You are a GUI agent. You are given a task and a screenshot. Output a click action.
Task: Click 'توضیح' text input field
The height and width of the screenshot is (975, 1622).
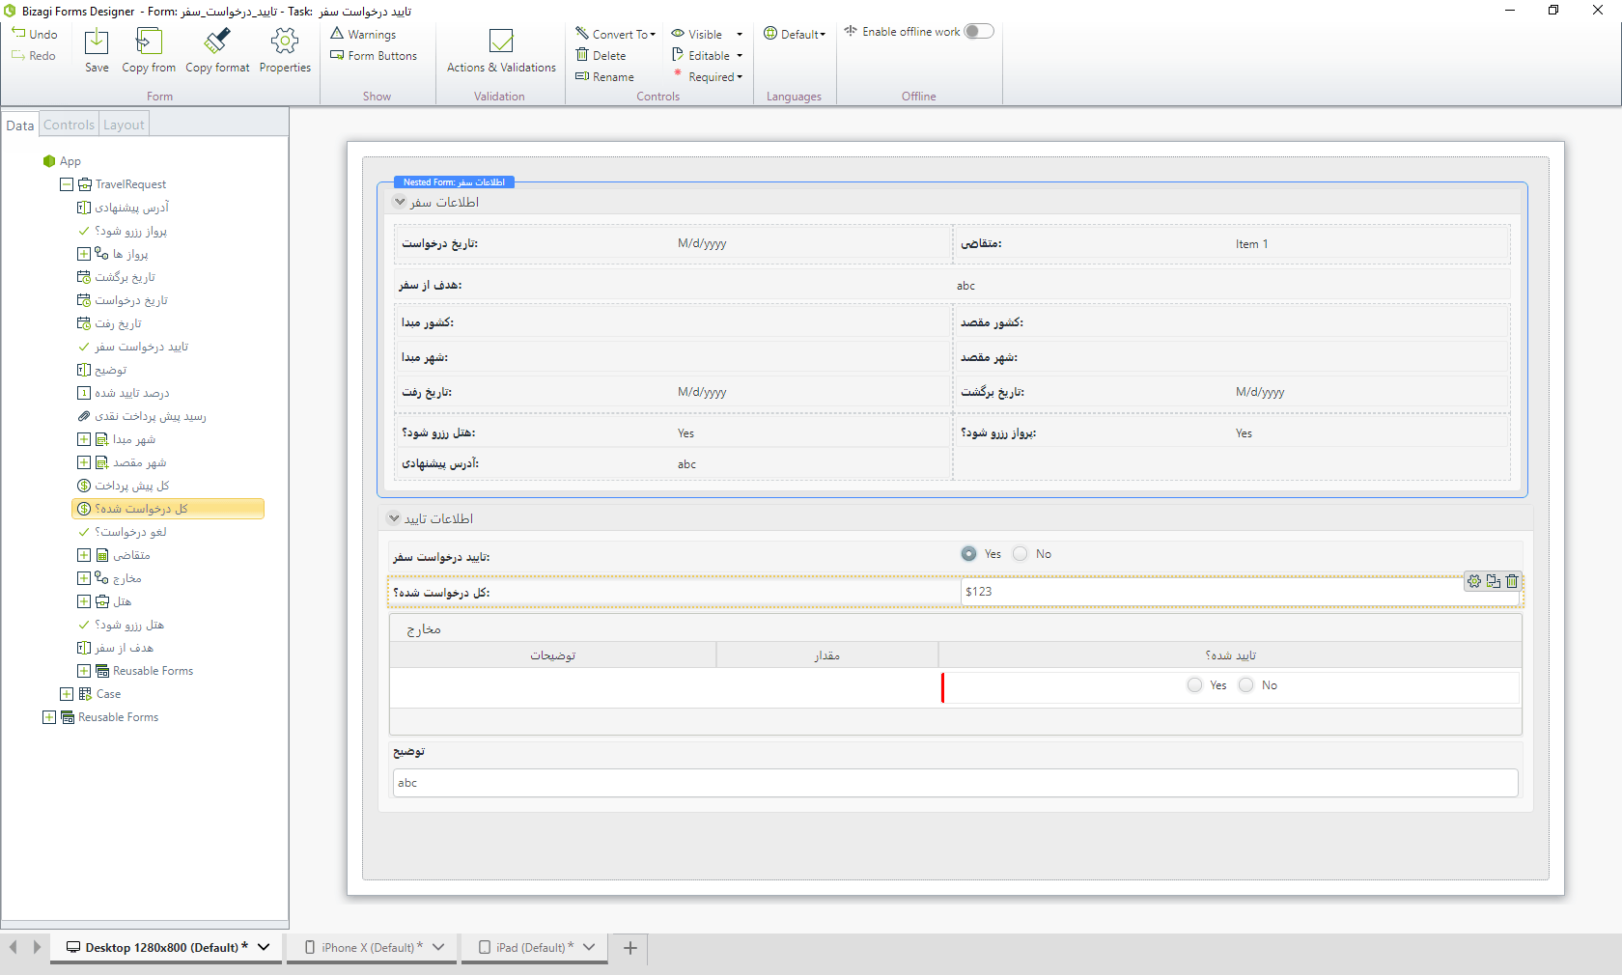956,783
